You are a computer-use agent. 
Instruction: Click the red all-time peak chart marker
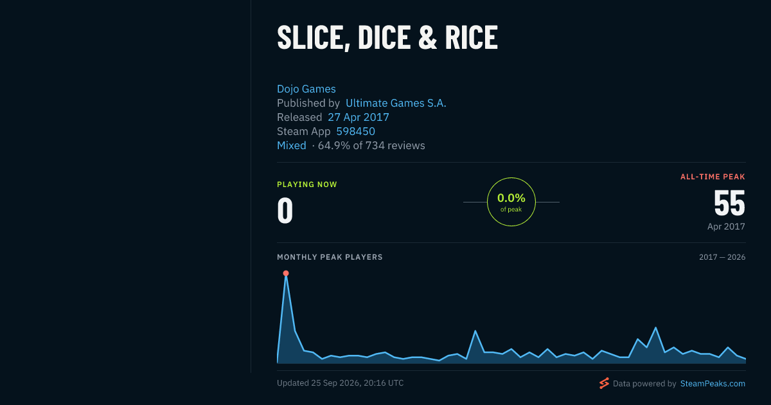286,273
